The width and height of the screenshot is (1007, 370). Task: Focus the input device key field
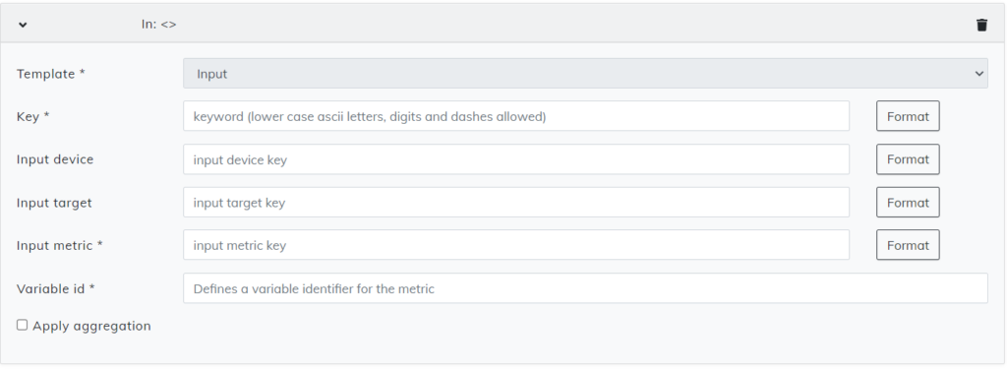516,159
